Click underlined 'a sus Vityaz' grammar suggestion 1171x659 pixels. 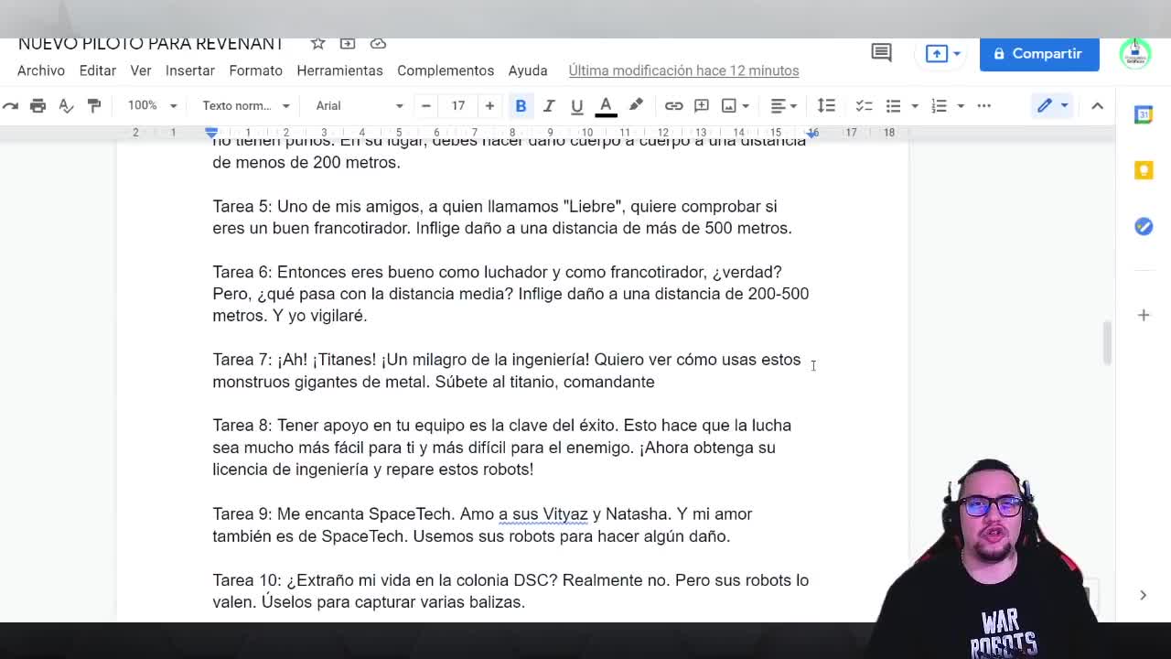coord(543,514)
